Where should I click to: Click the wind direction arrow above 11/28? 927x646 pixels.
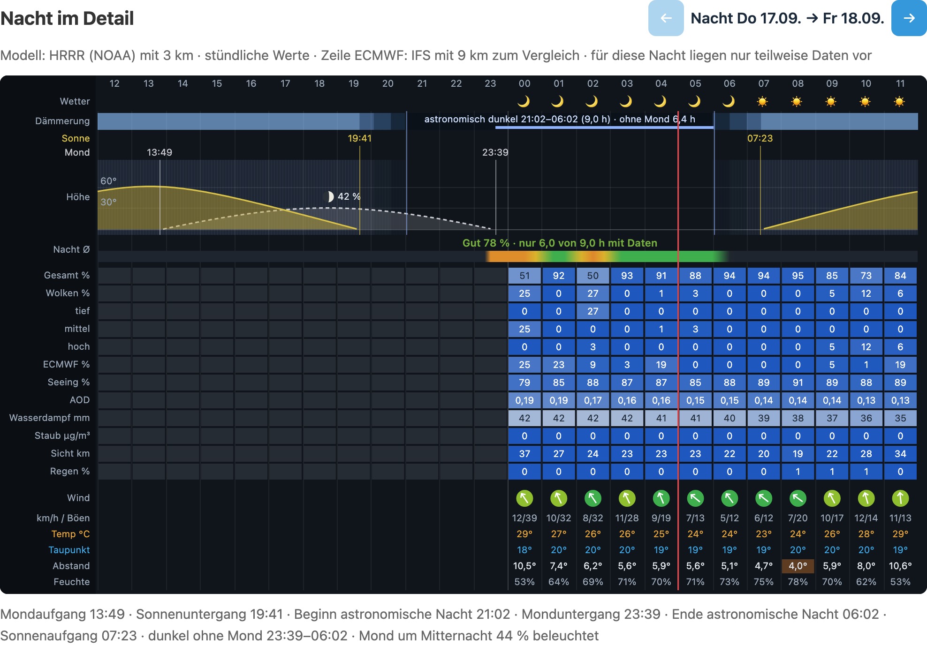pos(627,498)
